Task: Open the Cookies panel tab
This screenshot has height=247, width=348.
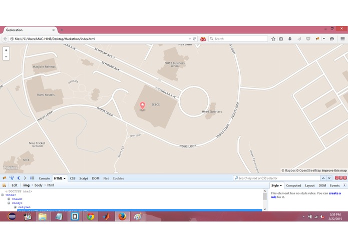Action: click(x=118, y=178)
